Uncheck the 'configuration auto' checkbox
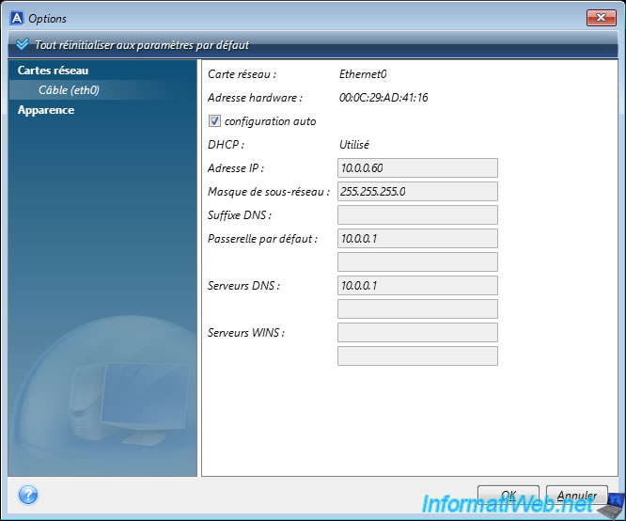 [x=215, y=121]
